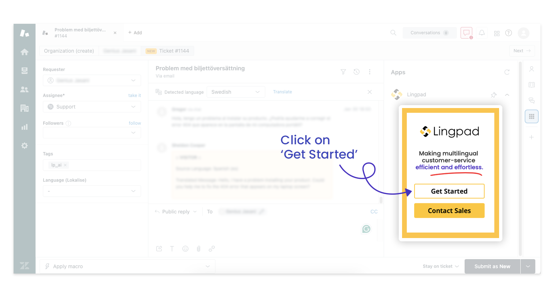Image resolution: width=554 pixels, height=297 pixels.
Task: Click the notifications bell icon
Action: pos(482,33)
